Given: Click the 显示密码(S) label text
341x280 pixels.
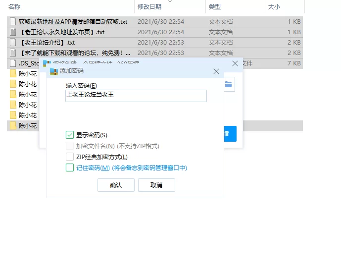Looking at the screenshot, I should 92,135.
